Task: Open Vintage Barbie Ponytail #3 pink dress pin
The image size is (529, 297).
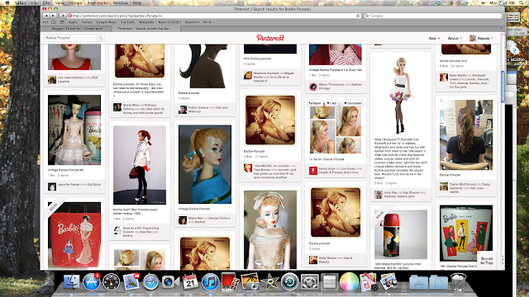Action: click(74, 130)
